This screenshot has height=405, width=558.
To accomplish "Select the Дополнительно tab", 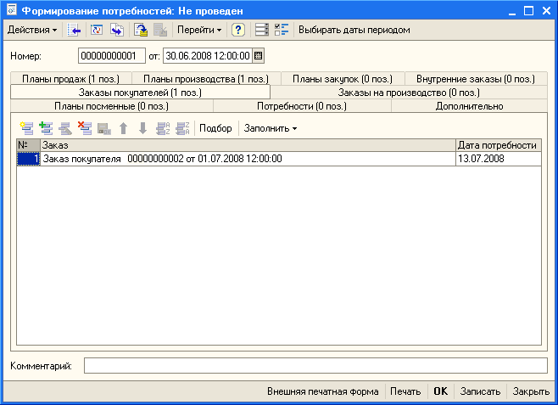I will tap(469, 106).
